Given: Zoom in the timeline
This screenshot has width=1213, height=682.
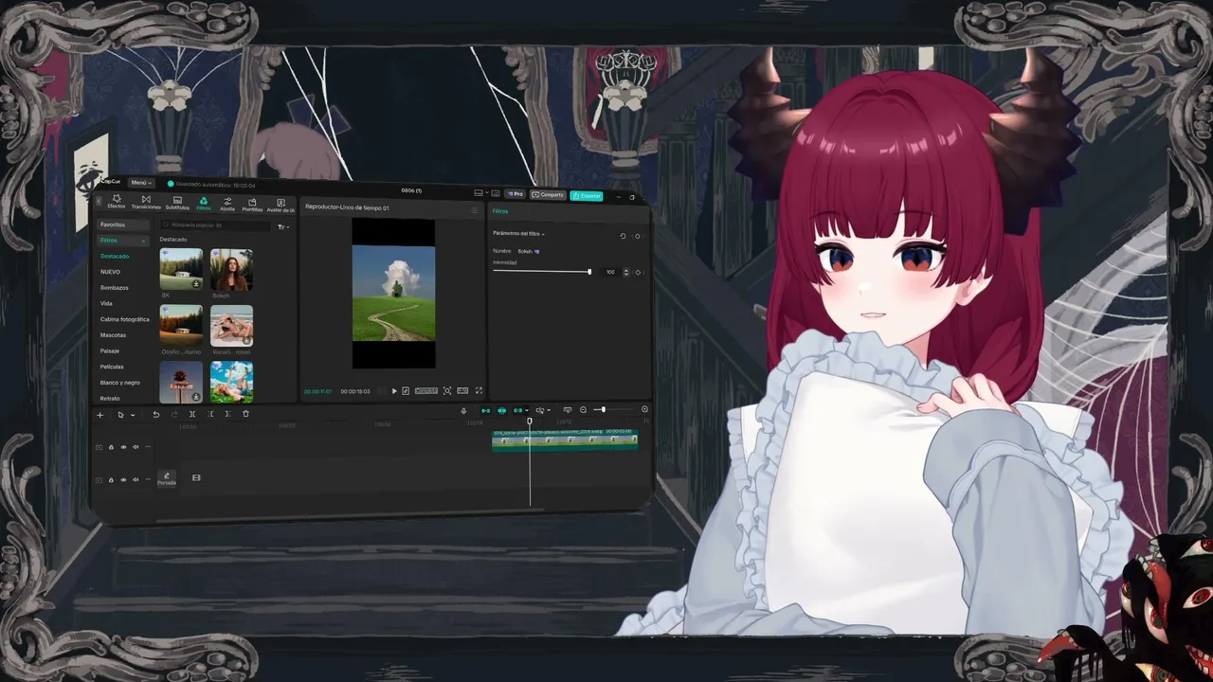Looking at the screenshot, I should (644, 410).
